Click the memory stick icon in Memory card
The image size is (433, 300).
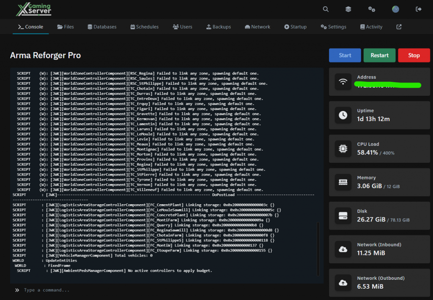point(343,182)
